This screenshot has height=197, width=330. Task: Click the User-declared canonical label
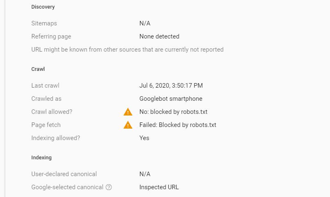[64, 174]
